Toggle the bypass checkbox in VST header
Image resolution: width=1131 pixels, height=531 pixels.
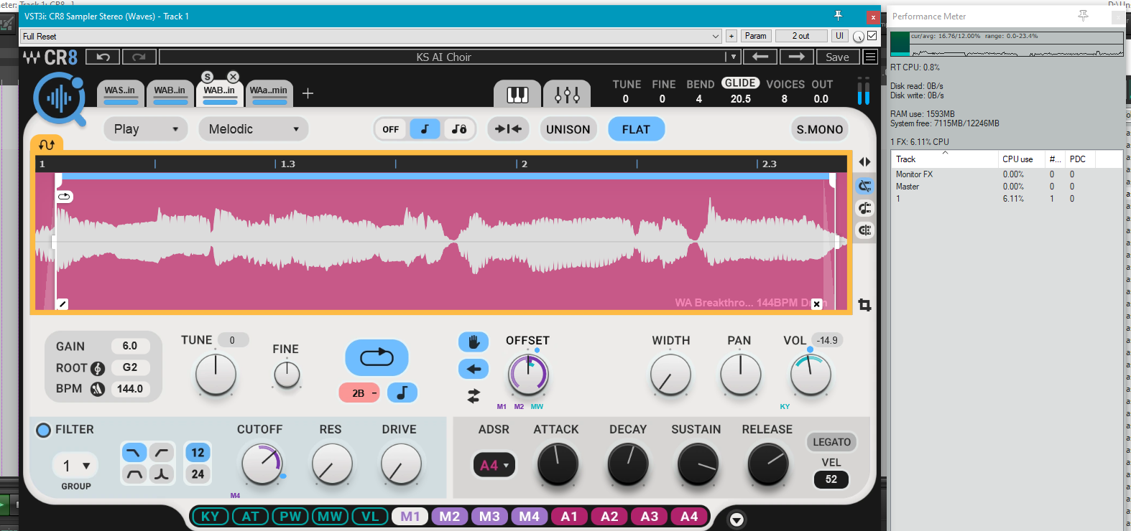[872, 36]
